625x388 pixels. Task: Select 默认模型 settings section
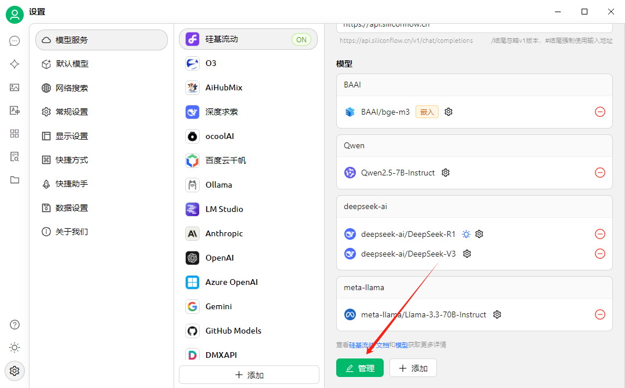tap(102, 64)
